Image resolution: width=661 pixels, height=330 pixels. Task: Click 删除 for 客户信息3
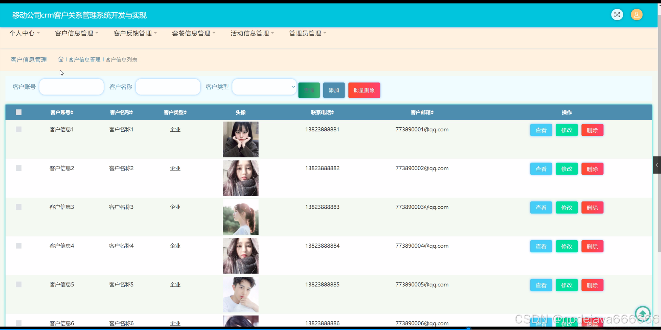(x=592, y=208)
